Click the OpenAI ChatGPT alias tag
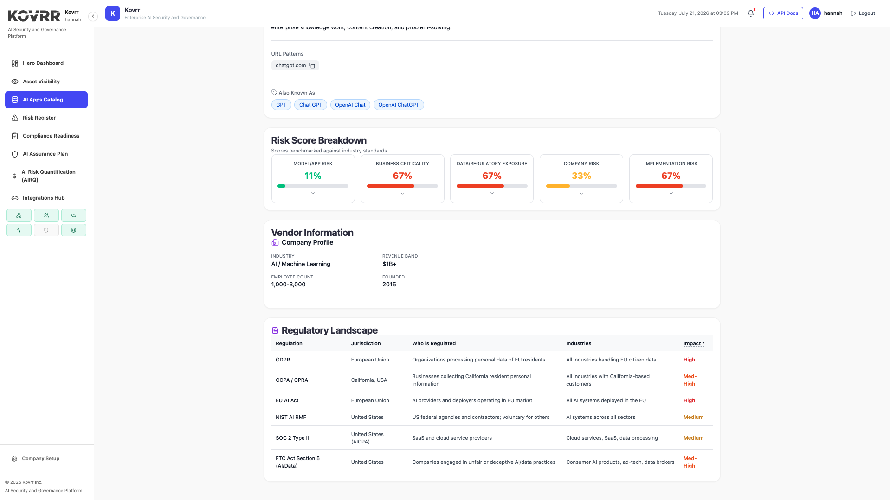 point(399,105)
